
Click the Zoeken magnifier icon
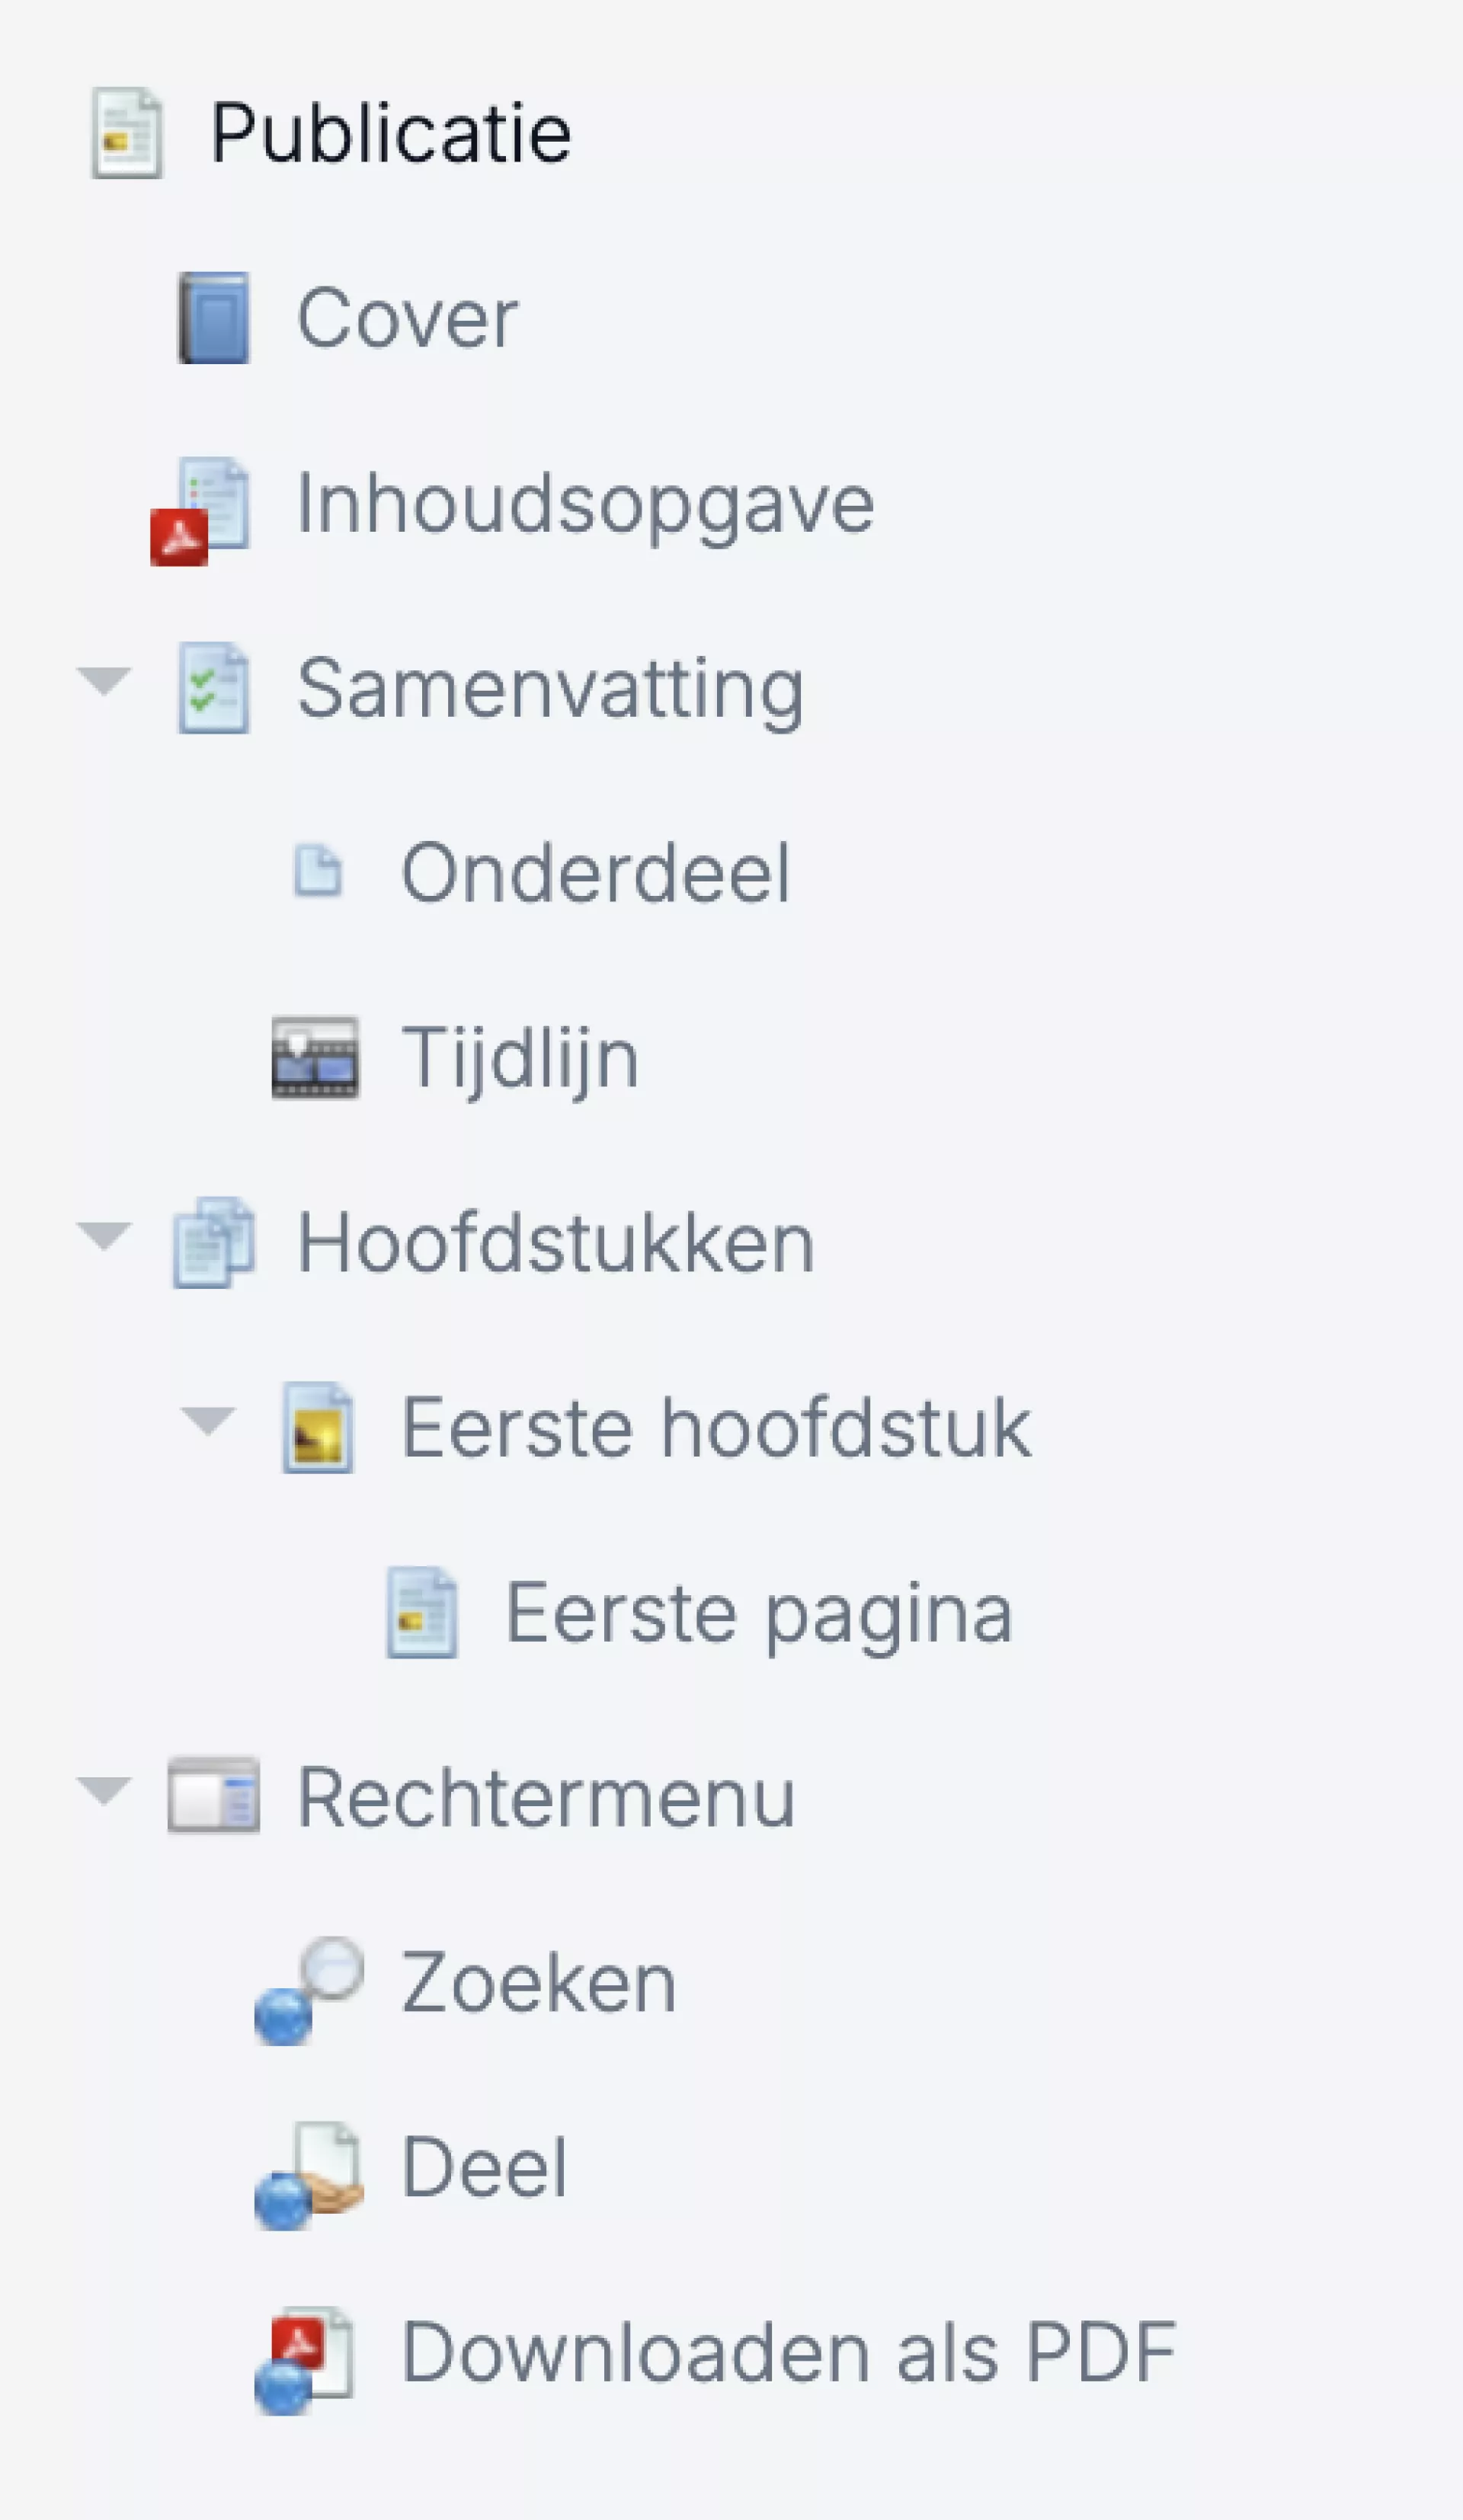(310, 1988)
